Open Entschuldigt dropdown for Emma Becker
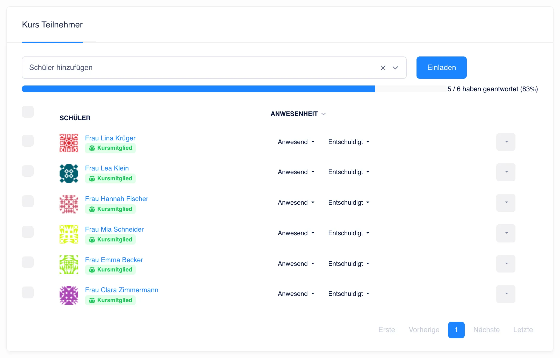 coord(349,264)
